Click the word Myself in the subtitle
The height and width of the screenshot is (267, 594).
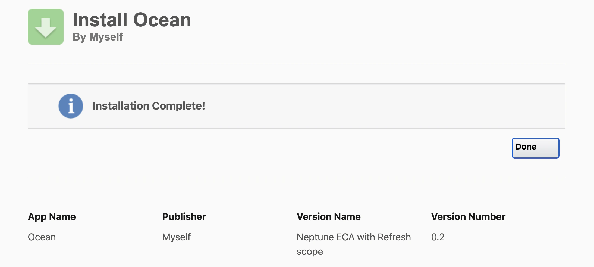(x=106, y=37)
